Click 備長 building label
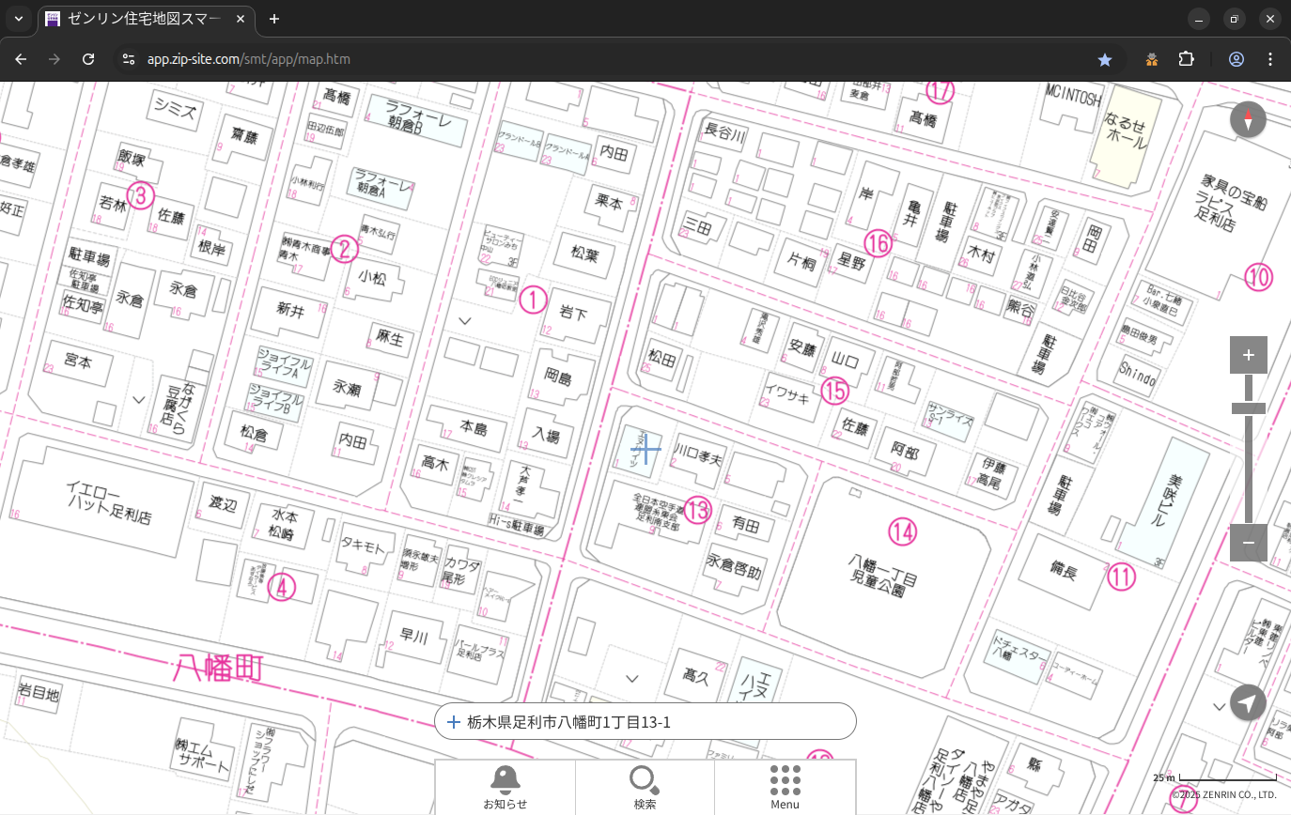The width and height of the screenshot is (1291, 815). tap(1064, 570)
